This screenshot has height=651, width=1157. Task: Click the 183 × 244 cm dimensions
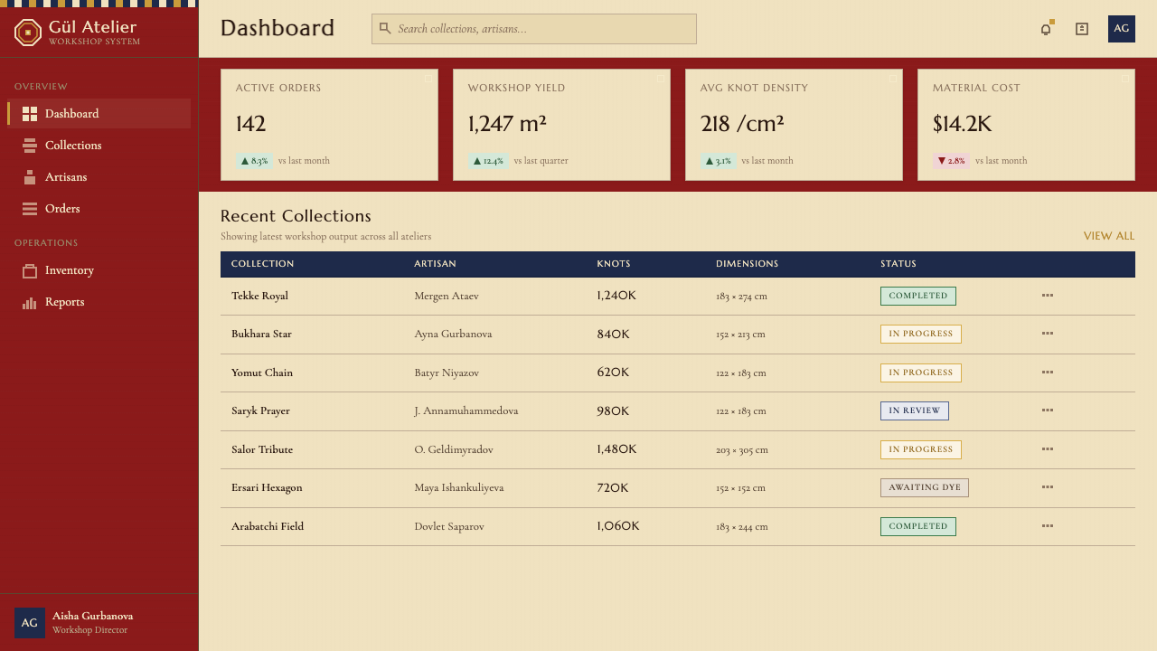(742, 526)
